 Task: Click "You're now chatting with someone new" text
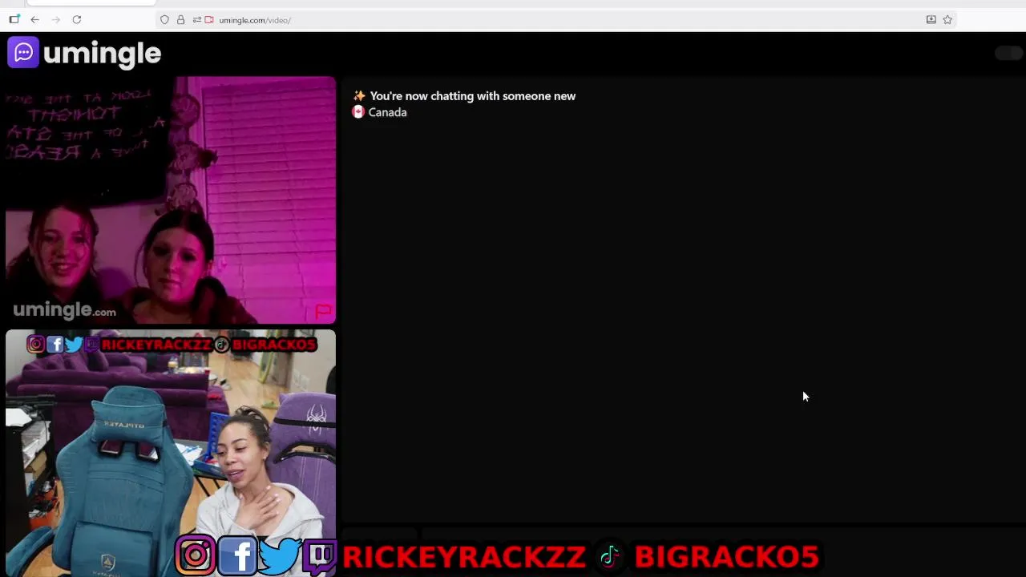pos(473,96)
